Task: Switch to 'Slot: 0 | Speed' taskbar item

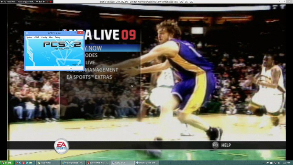Action: click(147, 163)
